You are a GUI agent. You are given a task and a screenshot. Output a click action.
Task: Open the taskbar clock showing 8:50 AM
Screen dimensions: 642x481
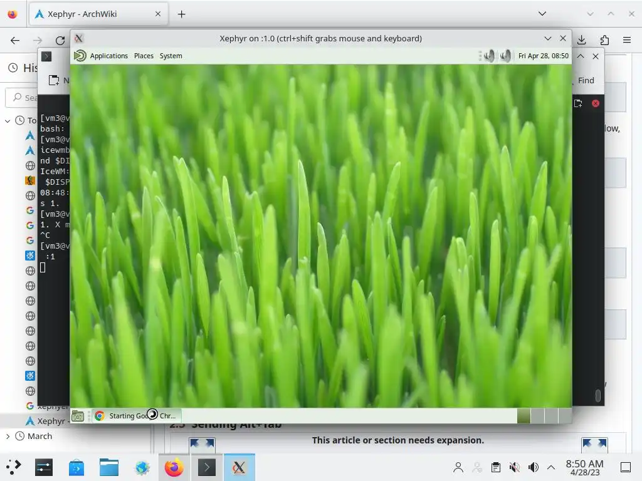click(x=585, y=467)
